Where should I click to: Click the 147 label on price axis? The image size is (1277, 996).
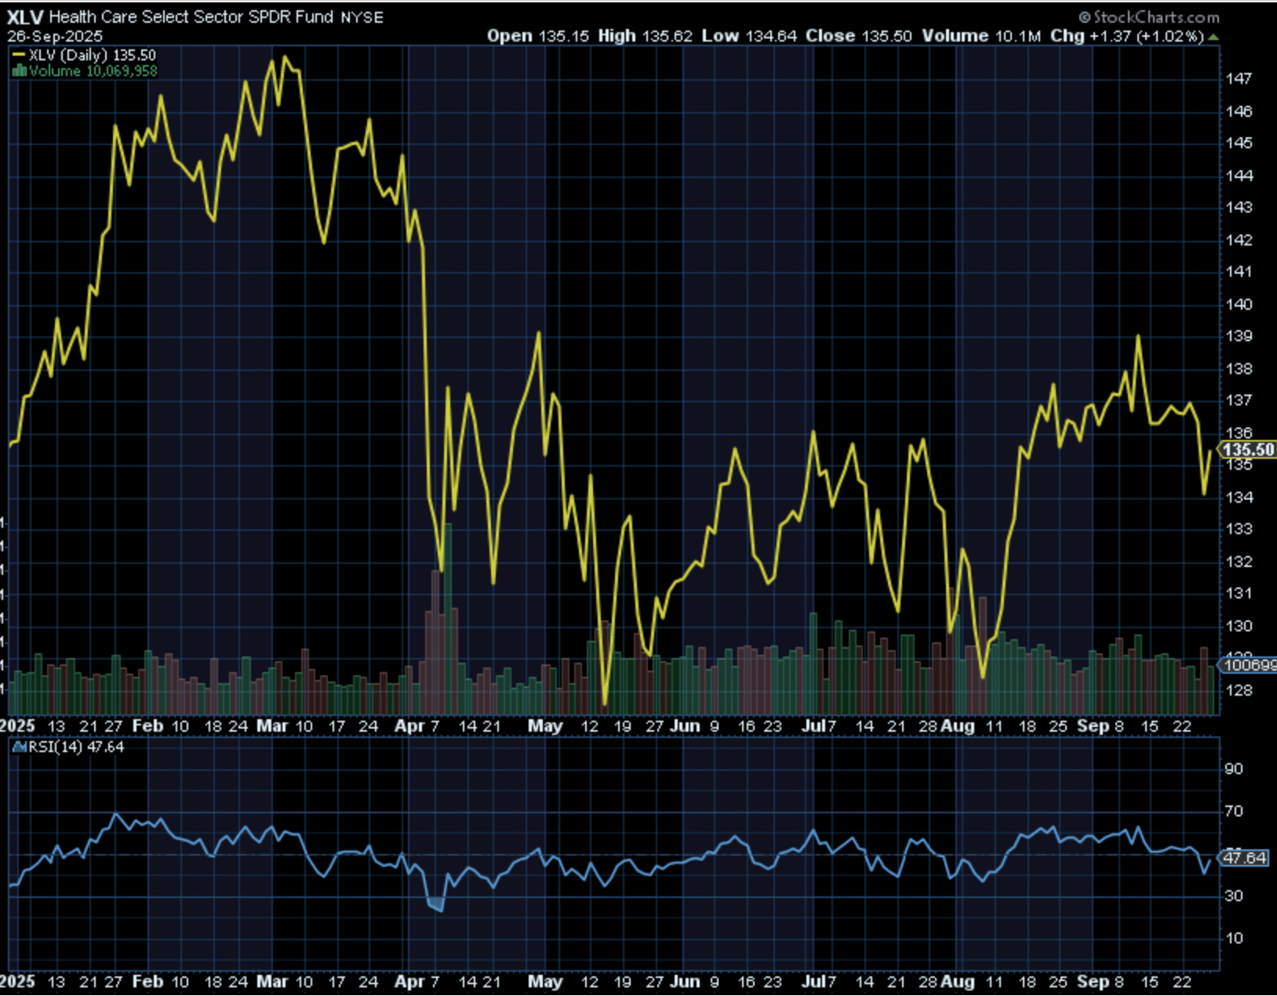coord(1239,78)
